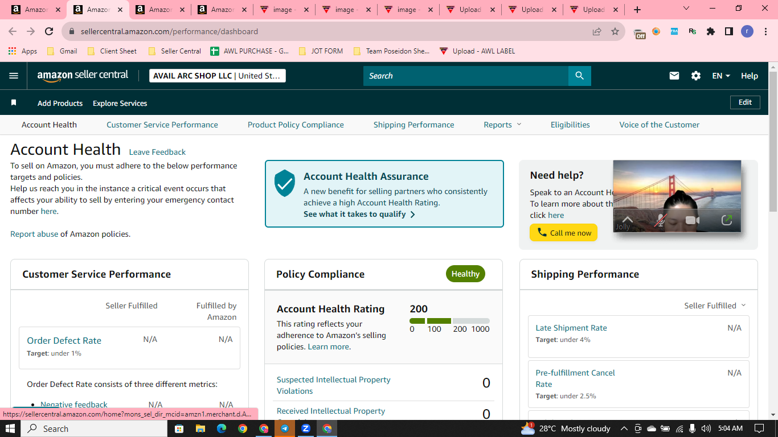Viewport: 778px width, 437px height.
Task: Open the Settings gear icon
Action: pyautogui.click(x=696, y=76)
